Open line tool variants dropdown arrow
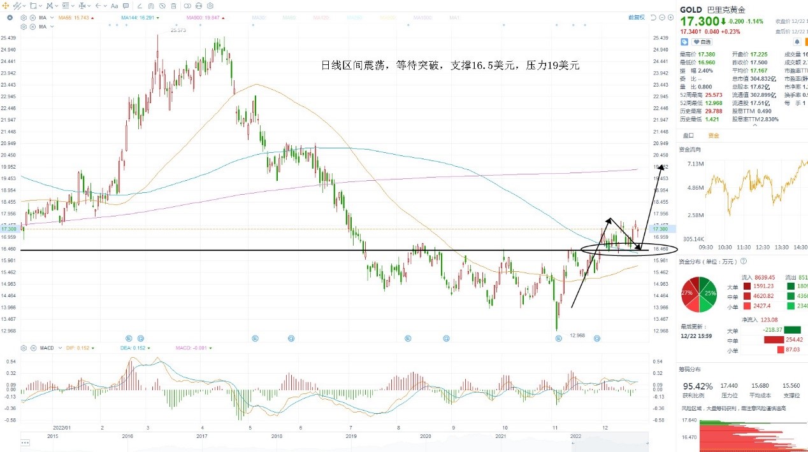The height and width of the screenshot is (452, 808). coord(24,6)
